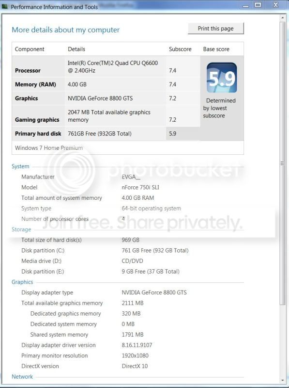Image resolution: width=289 pixels, height=388 pixels.
Task: Click the Media drive (D:) label
Action: coord(41,261)
